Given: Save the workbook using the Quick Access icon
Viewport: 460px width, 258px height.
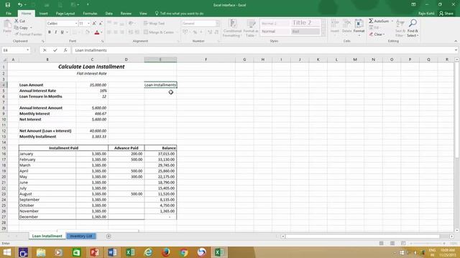Looking at the screenshot, I should pos(8,5).
